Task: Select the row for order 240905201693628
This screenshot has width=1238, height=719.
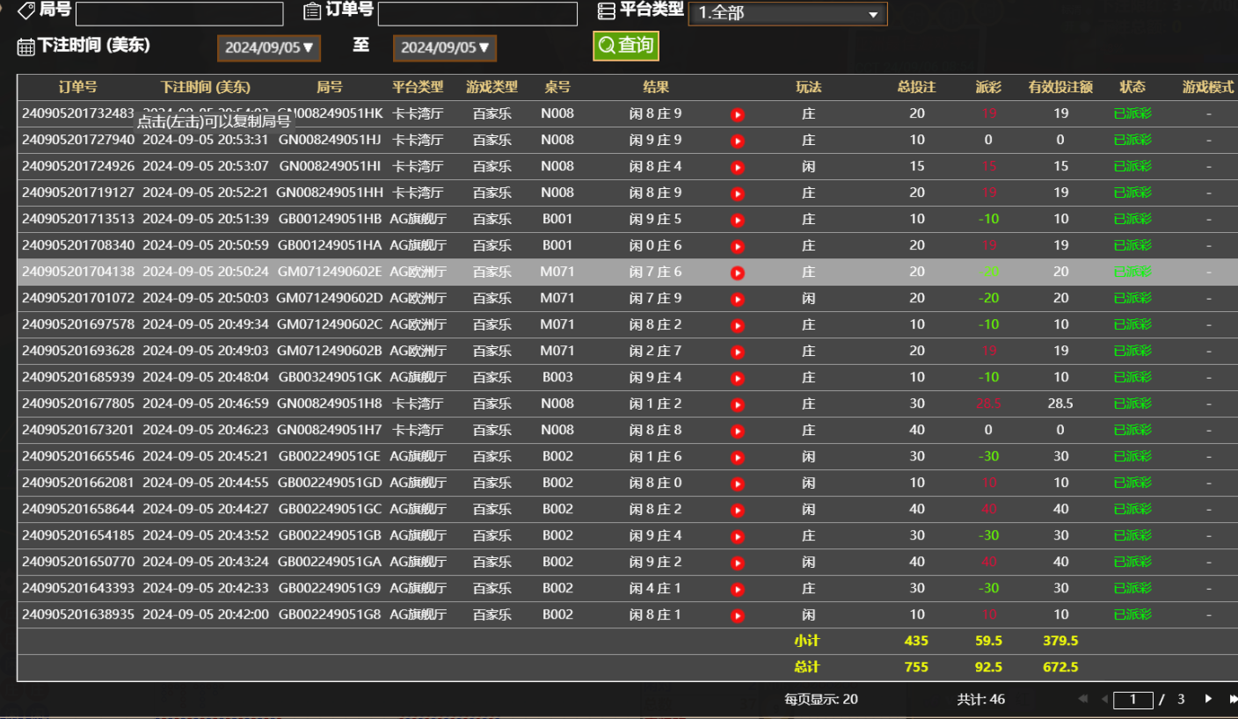Action: click(78, 351)
